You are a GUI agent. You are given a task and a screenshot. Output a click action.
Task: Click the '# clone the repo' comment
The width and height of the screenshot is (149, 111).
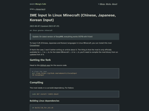pyautogui.click(x=39, y=72)
